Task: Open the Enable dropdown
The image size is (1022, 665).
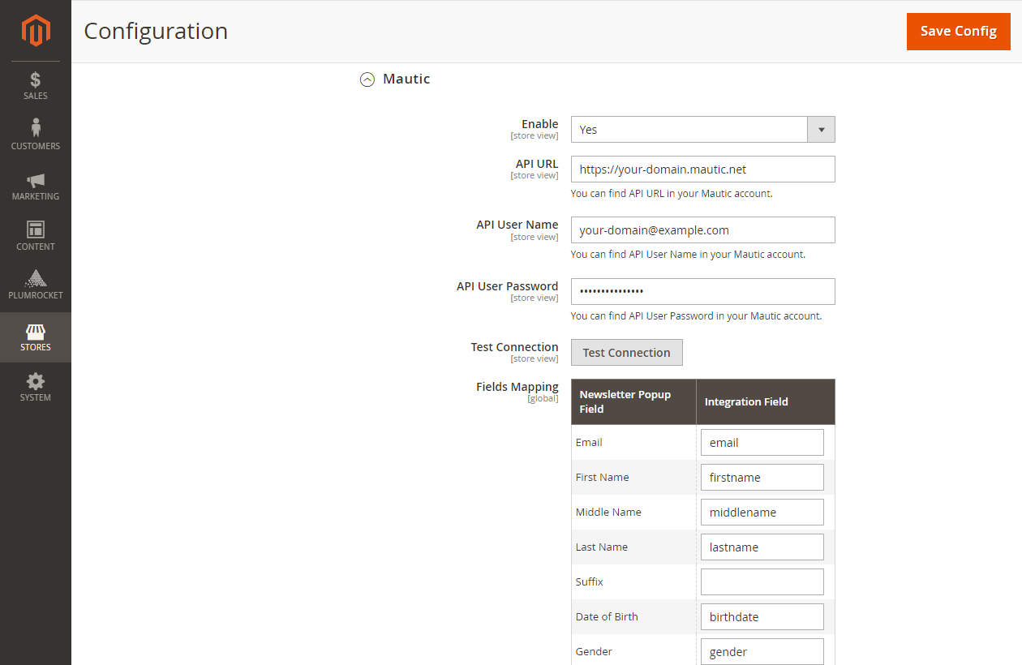Action: click(702, 130)
